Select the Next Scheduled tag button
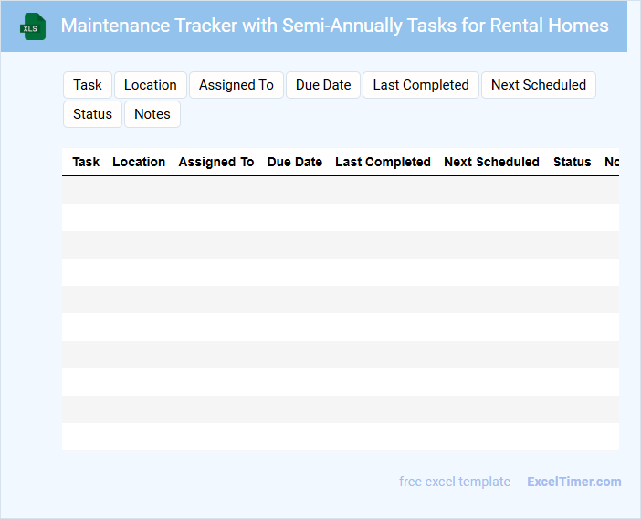Viewport: 641px width, 519px height. (539, 85)
